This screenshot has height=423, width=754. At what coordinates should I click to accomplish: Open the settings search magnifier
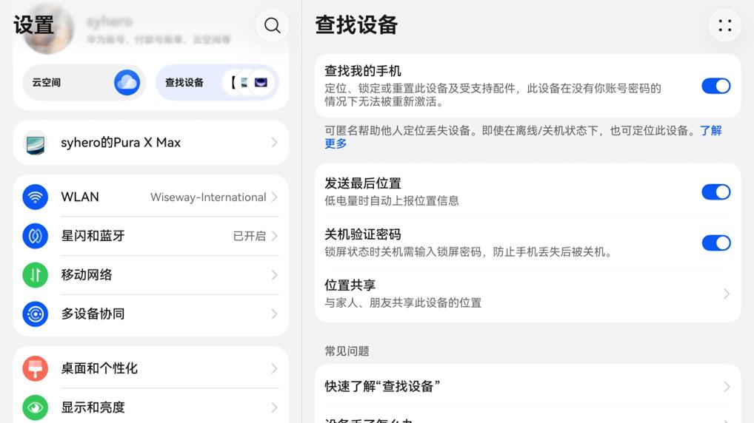[x=272, y=25]
